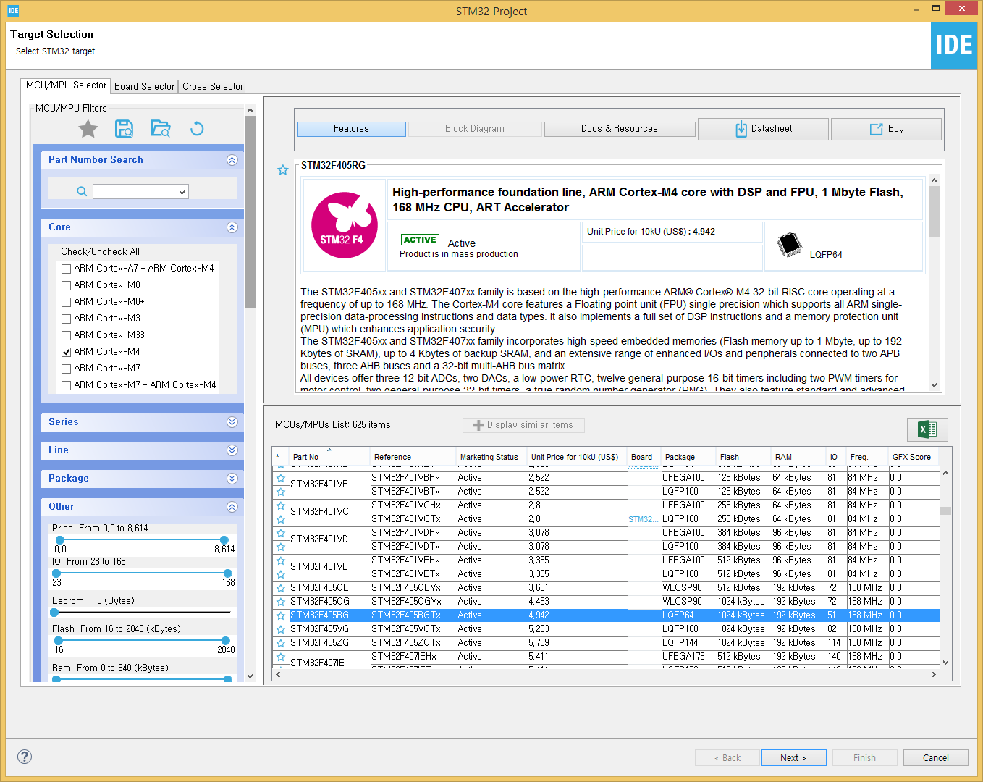983x782 pixels.
Task: Click Check/Uncheck All for cores
Action: (100, 251)
